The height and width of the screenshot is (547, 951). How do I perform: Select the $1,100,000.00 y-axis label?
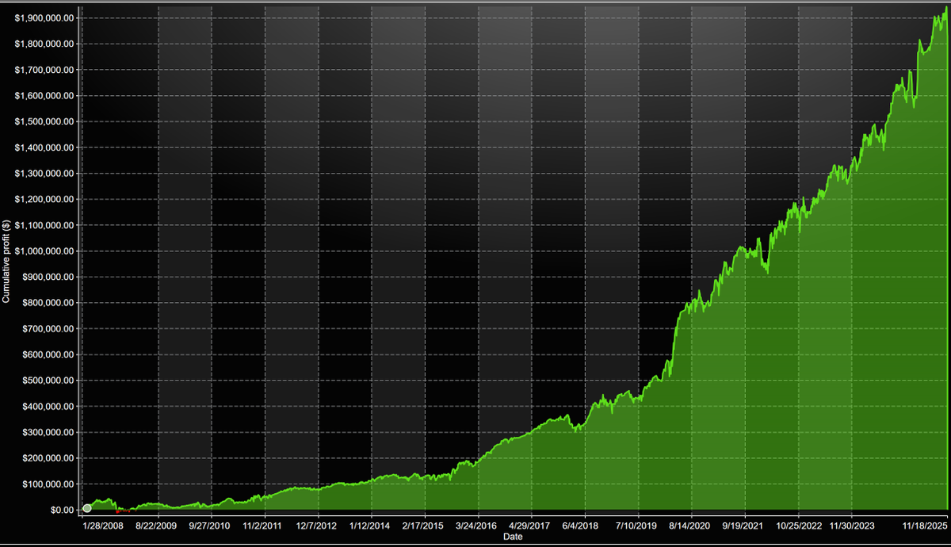point(46,225)
